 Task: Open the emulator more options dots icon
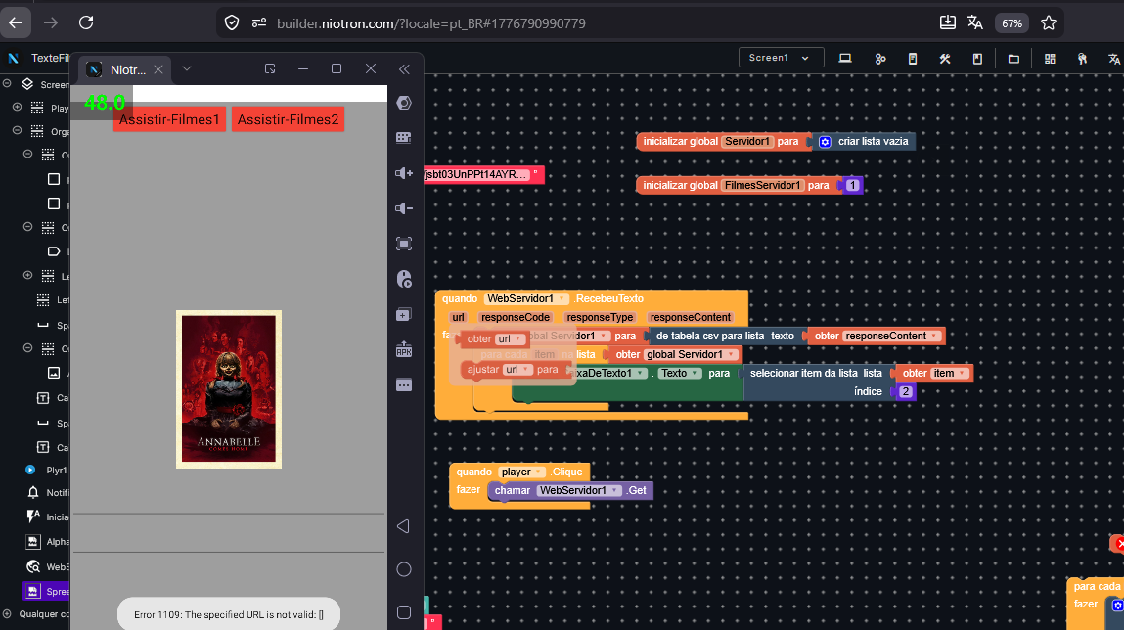[404, 384]
